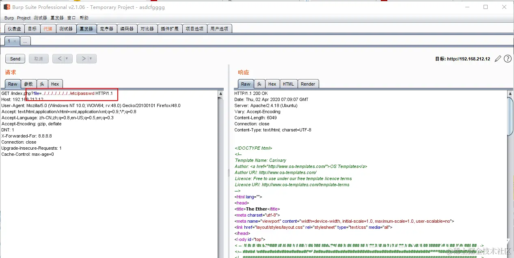This screenshot has height=258, width=514.
Task: Go forward with the next-request arrow
Action: click(x=84, y=58)
